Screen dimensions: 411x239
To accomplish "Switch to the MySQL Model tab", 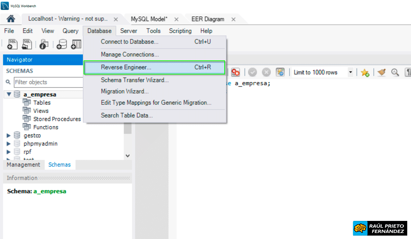I will [149, 19].
